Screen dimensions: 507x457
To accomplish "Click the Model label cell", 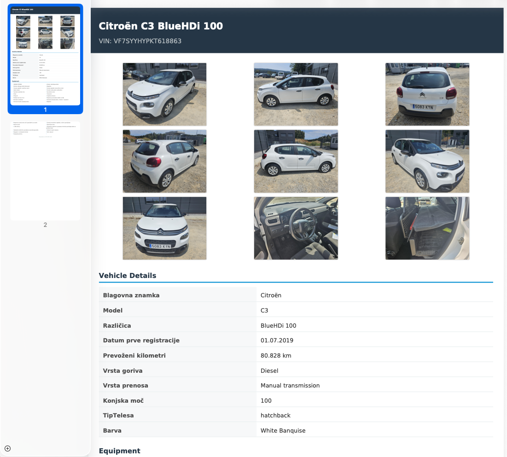I will [177, 310].
